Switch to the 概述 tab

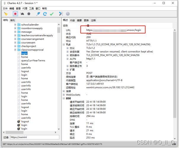click(x=65, y=20)
